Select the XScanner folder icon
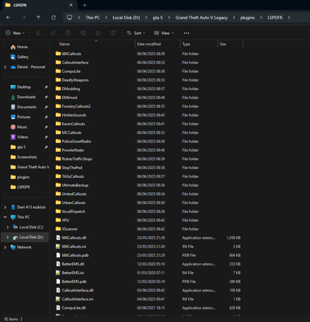The width and height of the screenshot is (310, 322). pyautogui.click(x=58, y=228)
